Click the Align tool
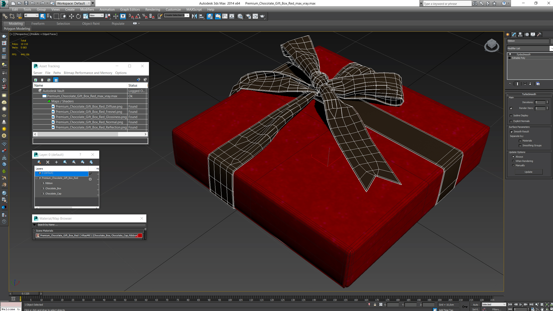 click(202, 16)
